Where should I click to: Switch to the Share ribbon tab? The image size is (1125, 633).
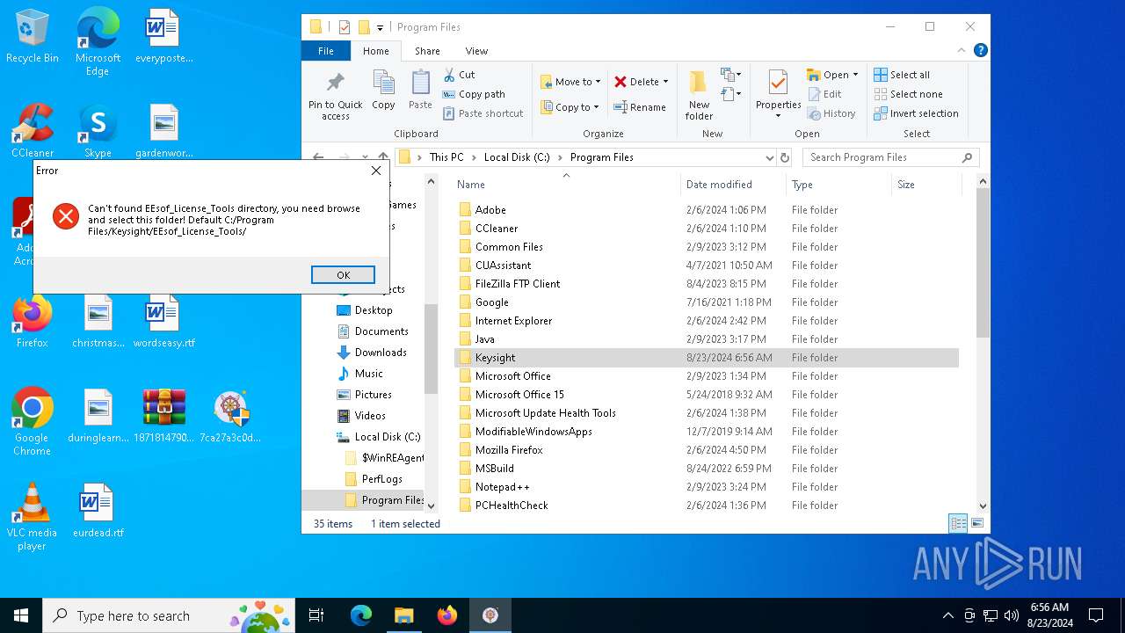pyautogui.click(x=427, y=51)
